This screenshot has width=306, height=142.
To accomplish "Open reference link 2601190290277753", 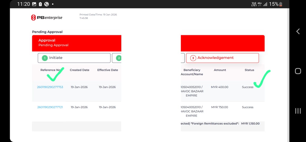I will (x=50, y=87).
